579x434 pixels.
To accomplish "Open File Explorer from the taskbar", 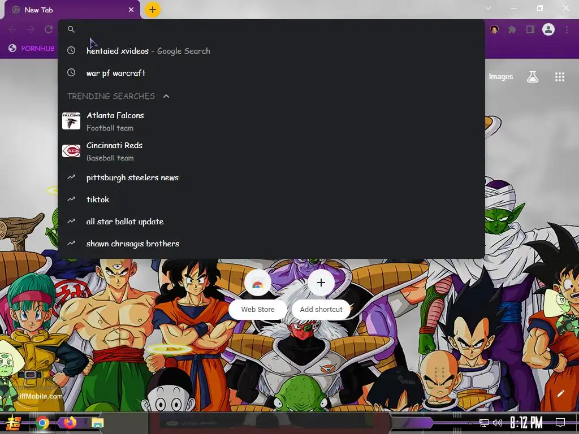I will coord(97,423).
